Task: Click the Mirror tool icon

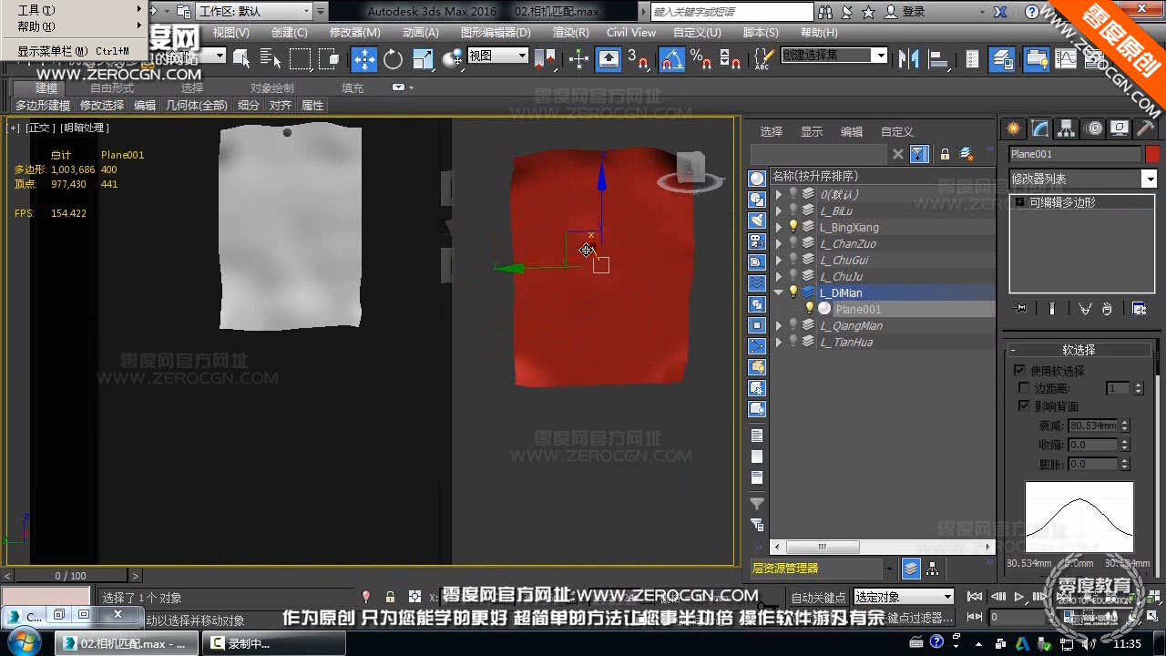Action: pyautogui.click(x=908, y=59)
